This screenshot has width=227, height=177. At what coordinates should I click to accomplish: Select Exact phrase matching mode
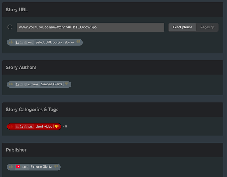[x=182, y=27]
